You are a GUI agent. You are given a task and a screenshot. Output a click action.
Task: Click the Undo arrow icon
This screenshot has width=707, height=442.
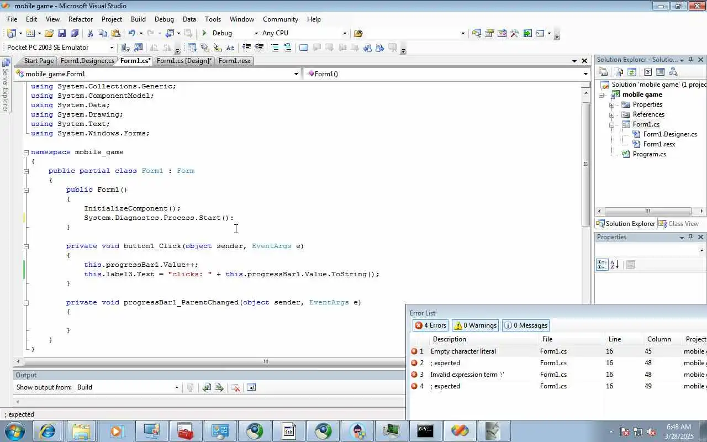(131, 33)
